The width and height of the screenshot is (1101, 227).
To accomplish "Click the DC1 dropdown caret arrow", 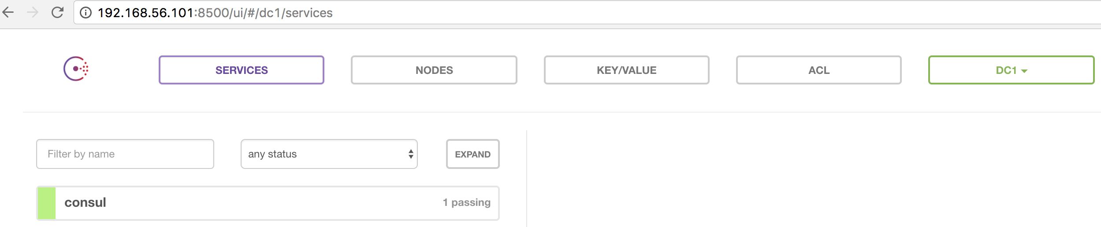I will (x=1024, y=71).
